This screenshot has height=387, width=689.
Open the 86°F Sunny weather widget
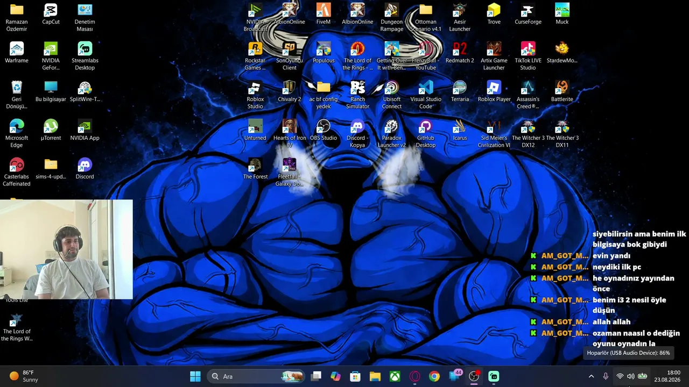click(24, 376)
